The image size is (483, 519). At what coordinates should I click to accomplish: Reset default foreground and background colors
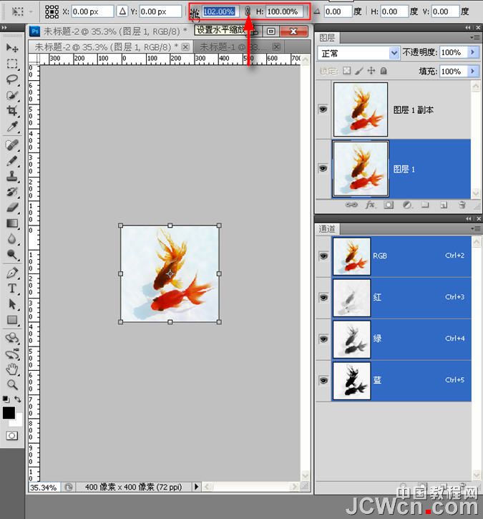point(5,399)
